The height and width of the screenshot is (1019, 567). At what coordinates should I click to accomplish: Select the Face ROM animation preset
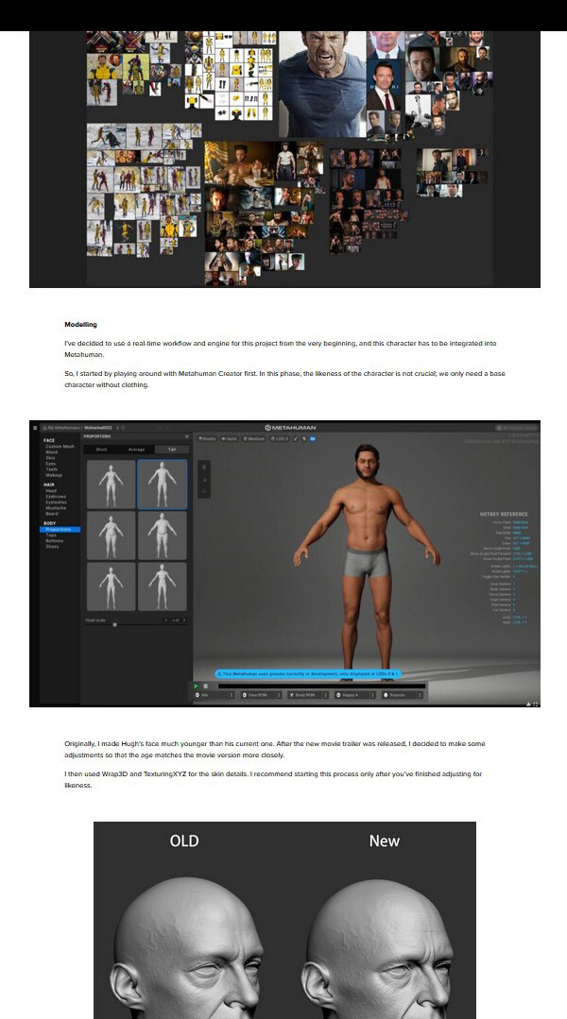262,695
